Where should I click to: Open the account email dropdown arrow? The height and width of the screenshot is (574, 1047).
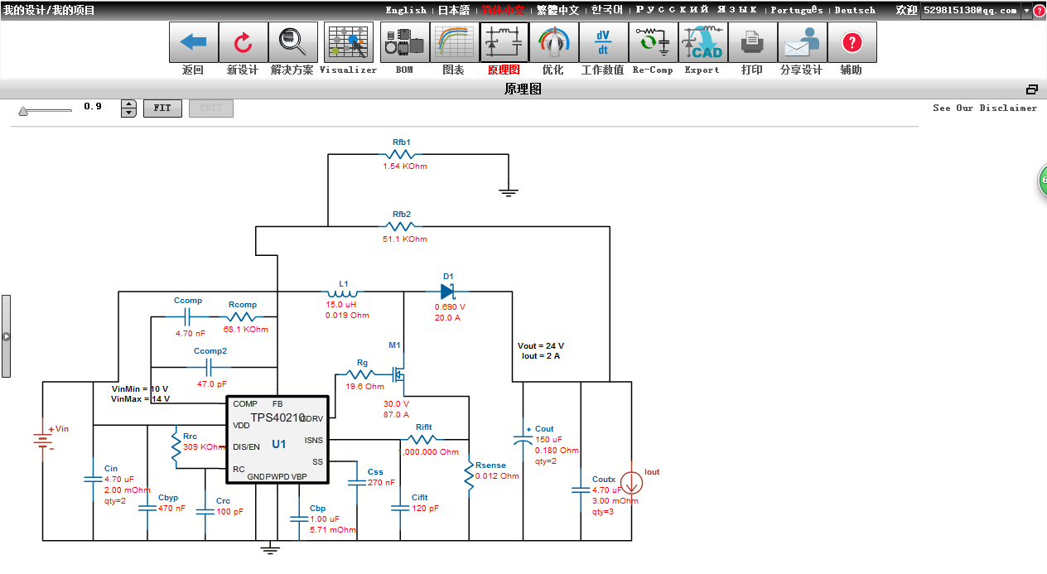[1026, 11]
